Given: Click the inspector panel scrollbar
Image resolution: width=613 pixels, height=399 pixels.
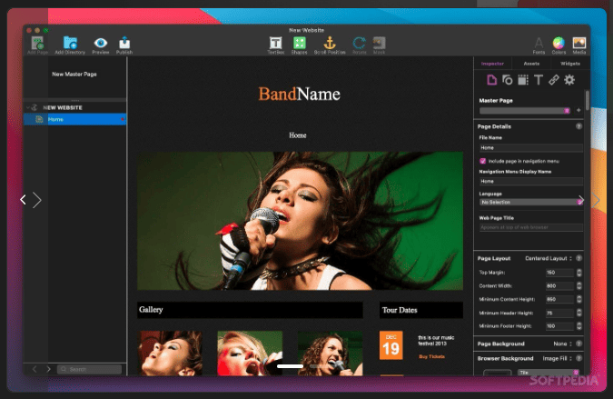Looking at the screenshot, I should (x=587, y=101).
